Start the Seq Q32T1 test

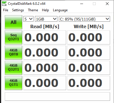pyautogui.click(x=14, y=37)
